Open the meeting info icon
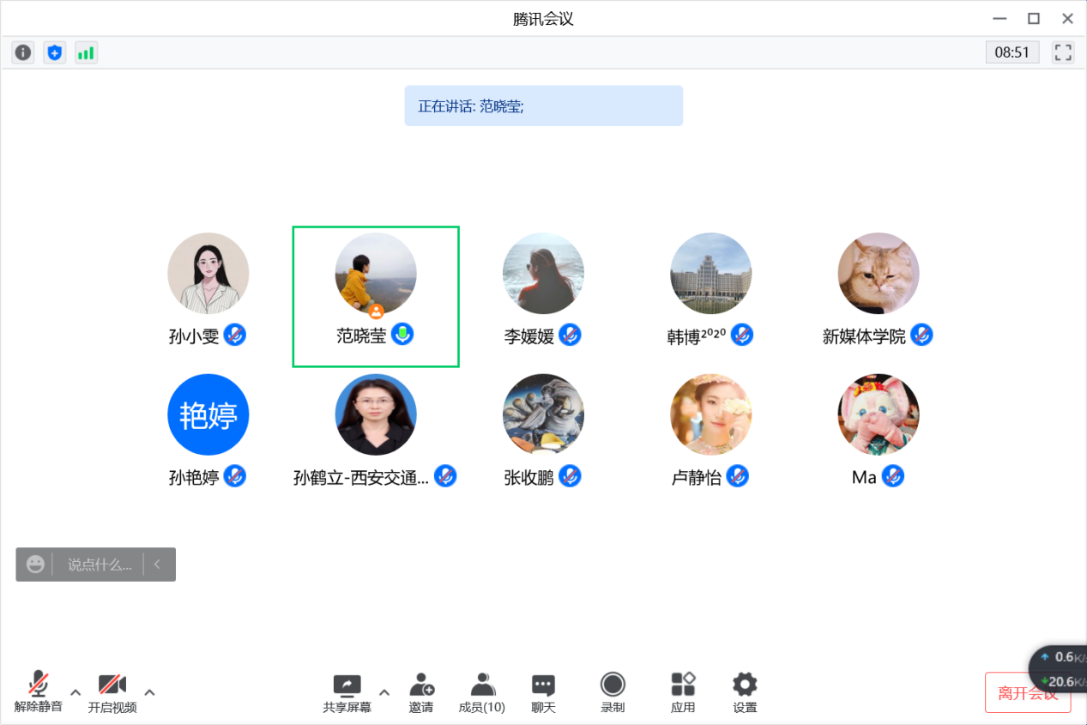Screen dimensions: 1087x725 [x=22, y=52]
